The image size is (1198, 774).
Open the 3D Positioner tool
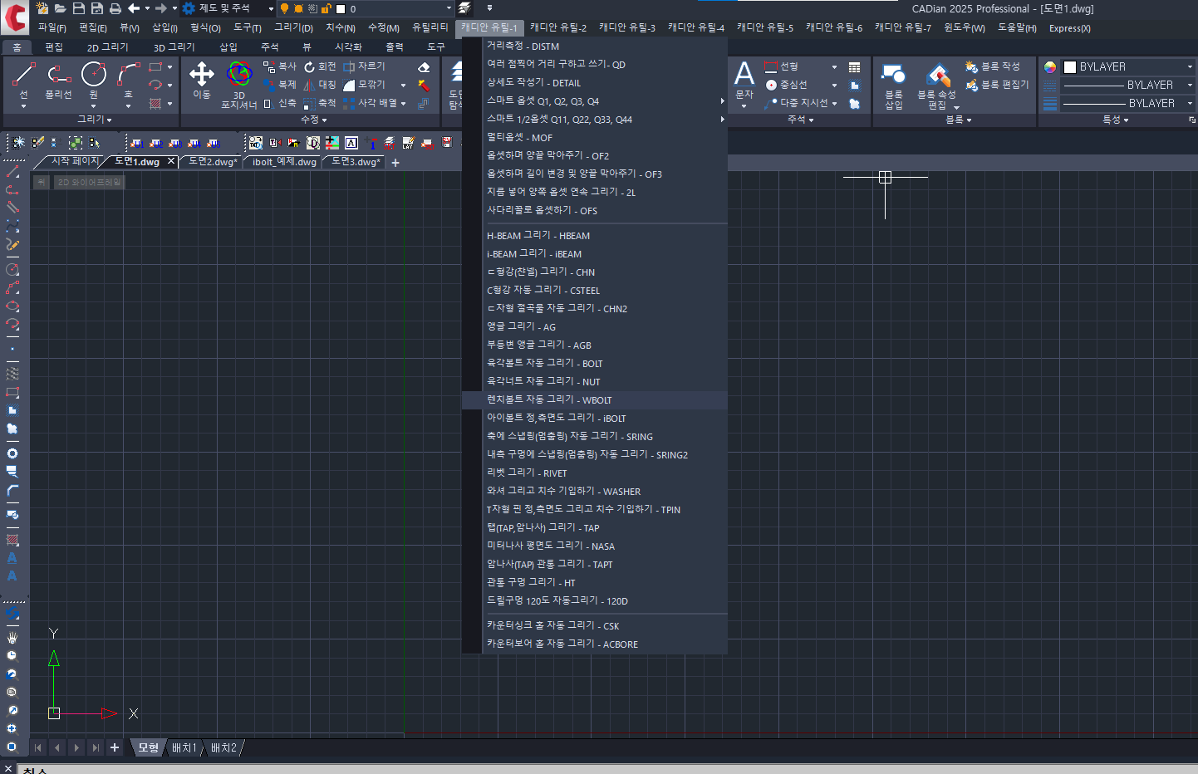239,76
